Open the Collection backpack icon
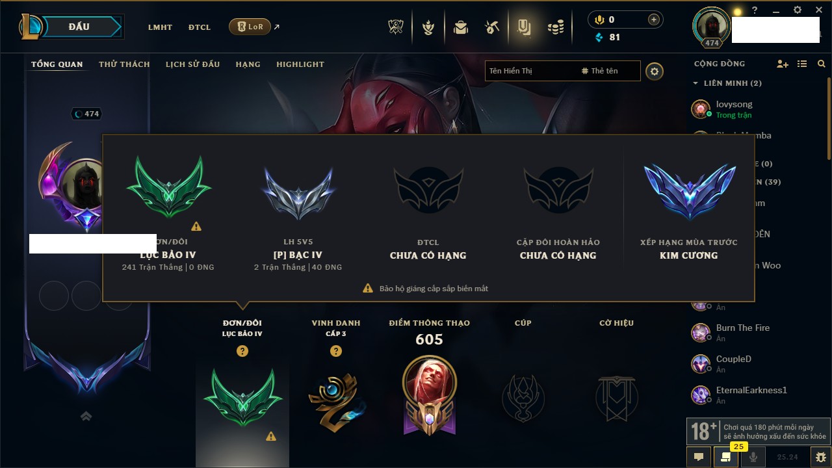This screenshot has width=832, height=468. [x=461, y=27]
